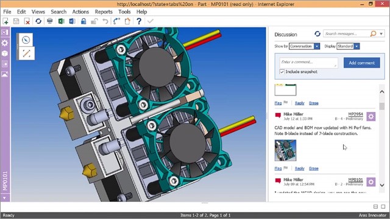Click the 'Aras Innovator' status bar text
The width and height of the screenshot is (390, 219).
[x=372, y=215]
